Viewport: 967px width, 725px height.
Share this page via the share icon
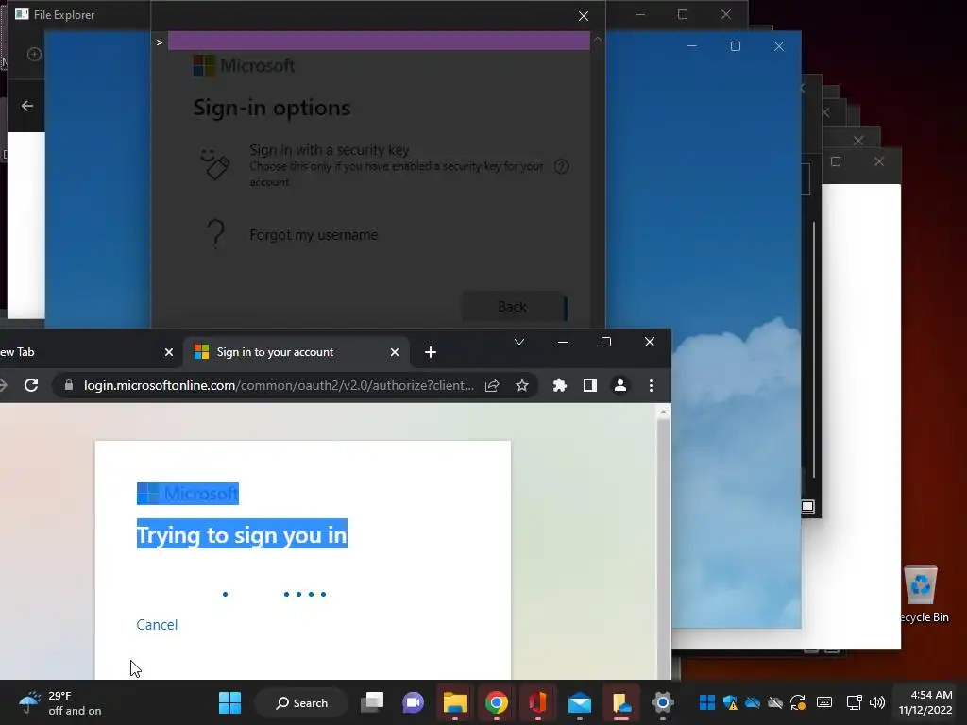[x=492, y=385]
